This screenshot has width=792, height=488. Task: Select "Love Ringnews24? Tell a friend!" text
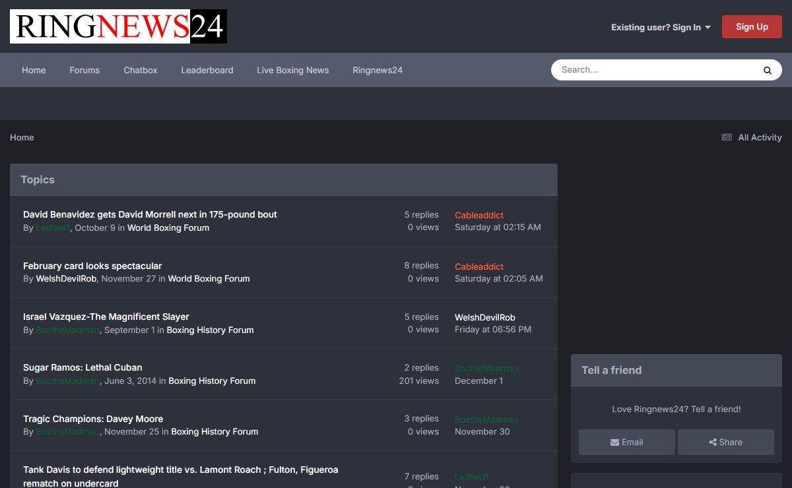[676, 409]
